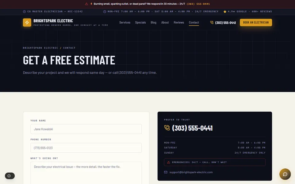This screenshot has width=295, height=184.
Task: Focus the Phone Number input field
Action: point(86,148)
